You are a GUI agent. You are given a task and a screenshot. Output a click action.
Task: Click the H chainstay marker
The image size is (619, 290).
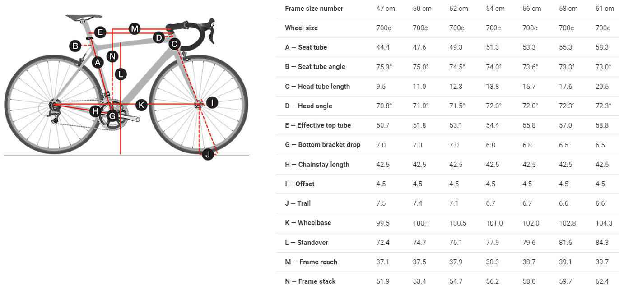tap(95, 111)
